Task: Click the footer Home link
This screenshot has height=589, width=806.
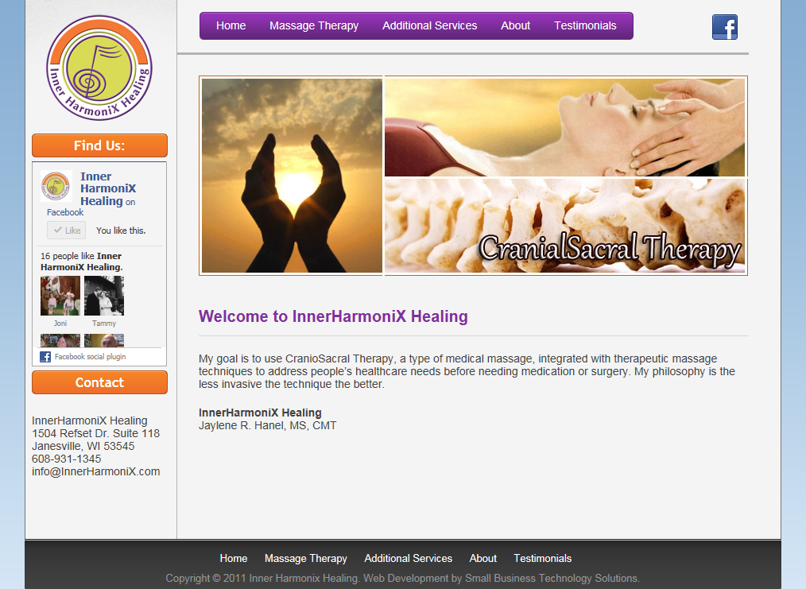Action: tap(234, 558)
